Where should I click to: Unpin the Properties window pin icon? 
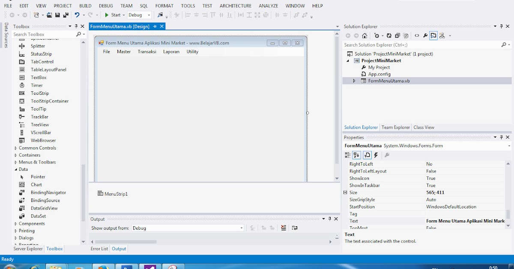(x=501, y=137)
